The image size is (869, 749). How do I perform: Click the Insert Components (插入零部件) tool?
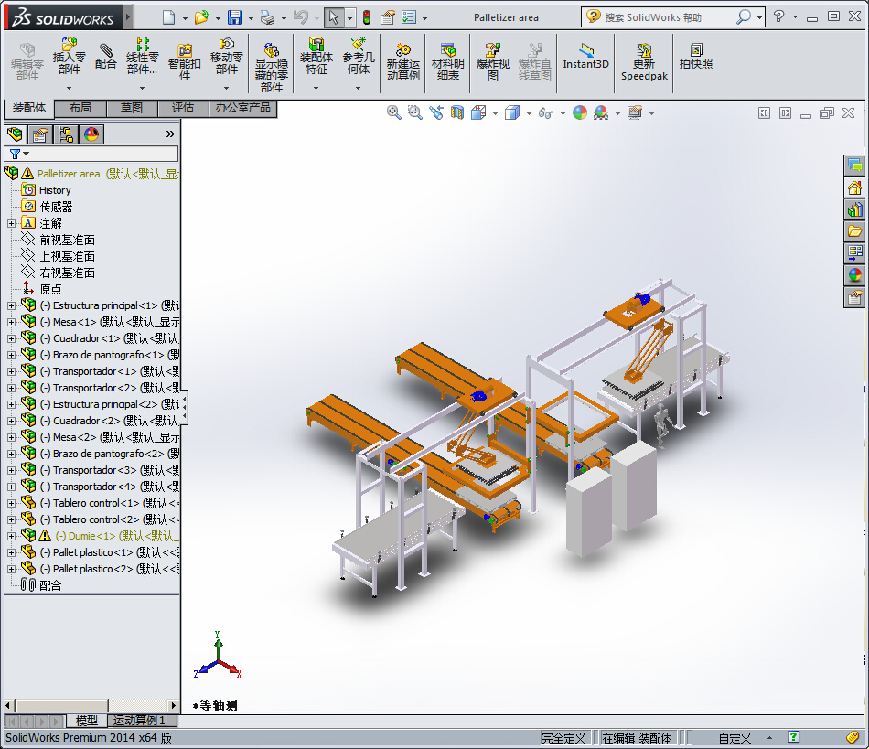(70, 57)
